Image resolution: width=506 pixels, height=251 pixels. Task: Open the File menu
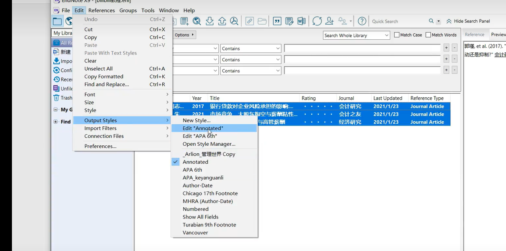point(66,10)
